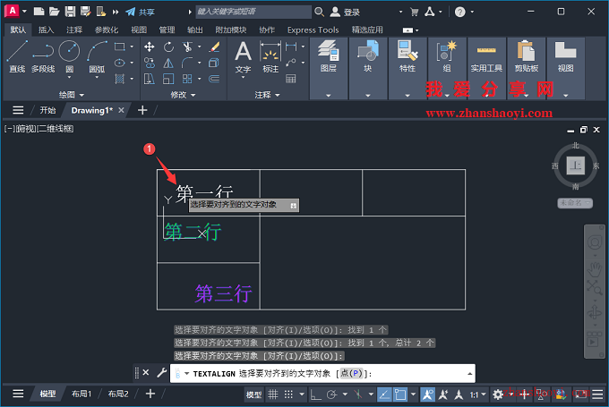This screenshot has width=609, height=407.
Task: Click the new drawing tab plus button
Action: click(x=142, y=110)
